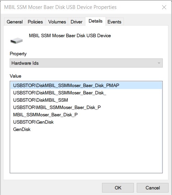Click the disk drive device icon
Image resolution: width=172 pixels, height=195 pixels.
(16, 41)
